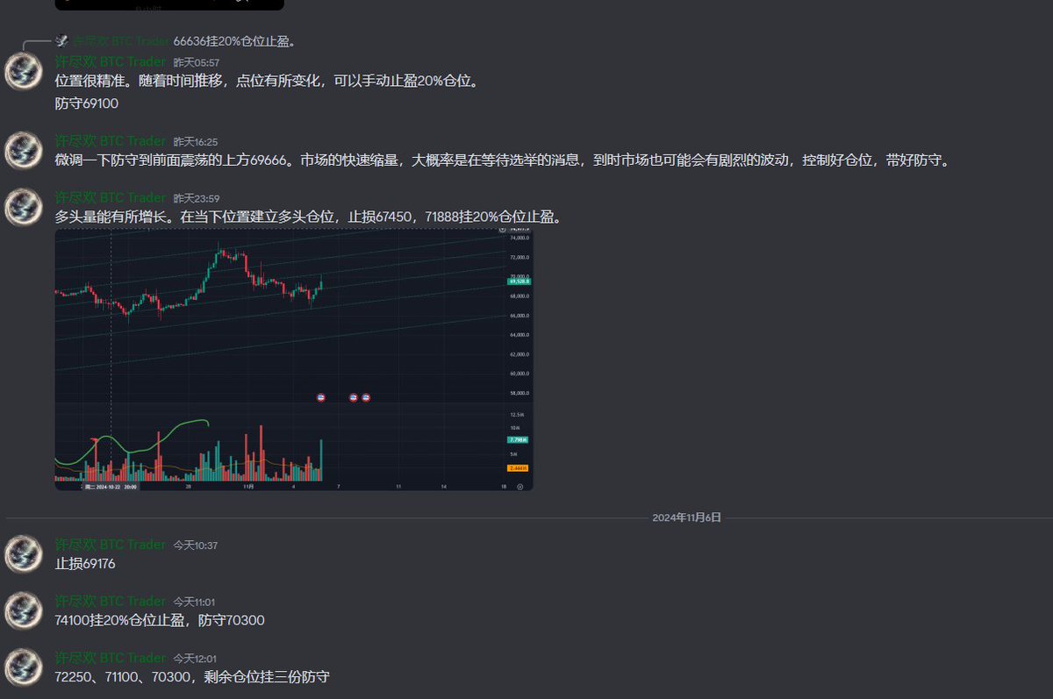Image resolution: width=1053 pixels, height=699 pixels.
Task: Click the green 69,528.8 current price tag
Action: pos(518,282)
